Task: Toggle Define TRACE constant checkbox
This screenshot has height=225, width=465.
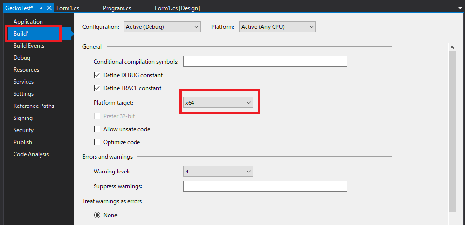Action: [97, 88]
